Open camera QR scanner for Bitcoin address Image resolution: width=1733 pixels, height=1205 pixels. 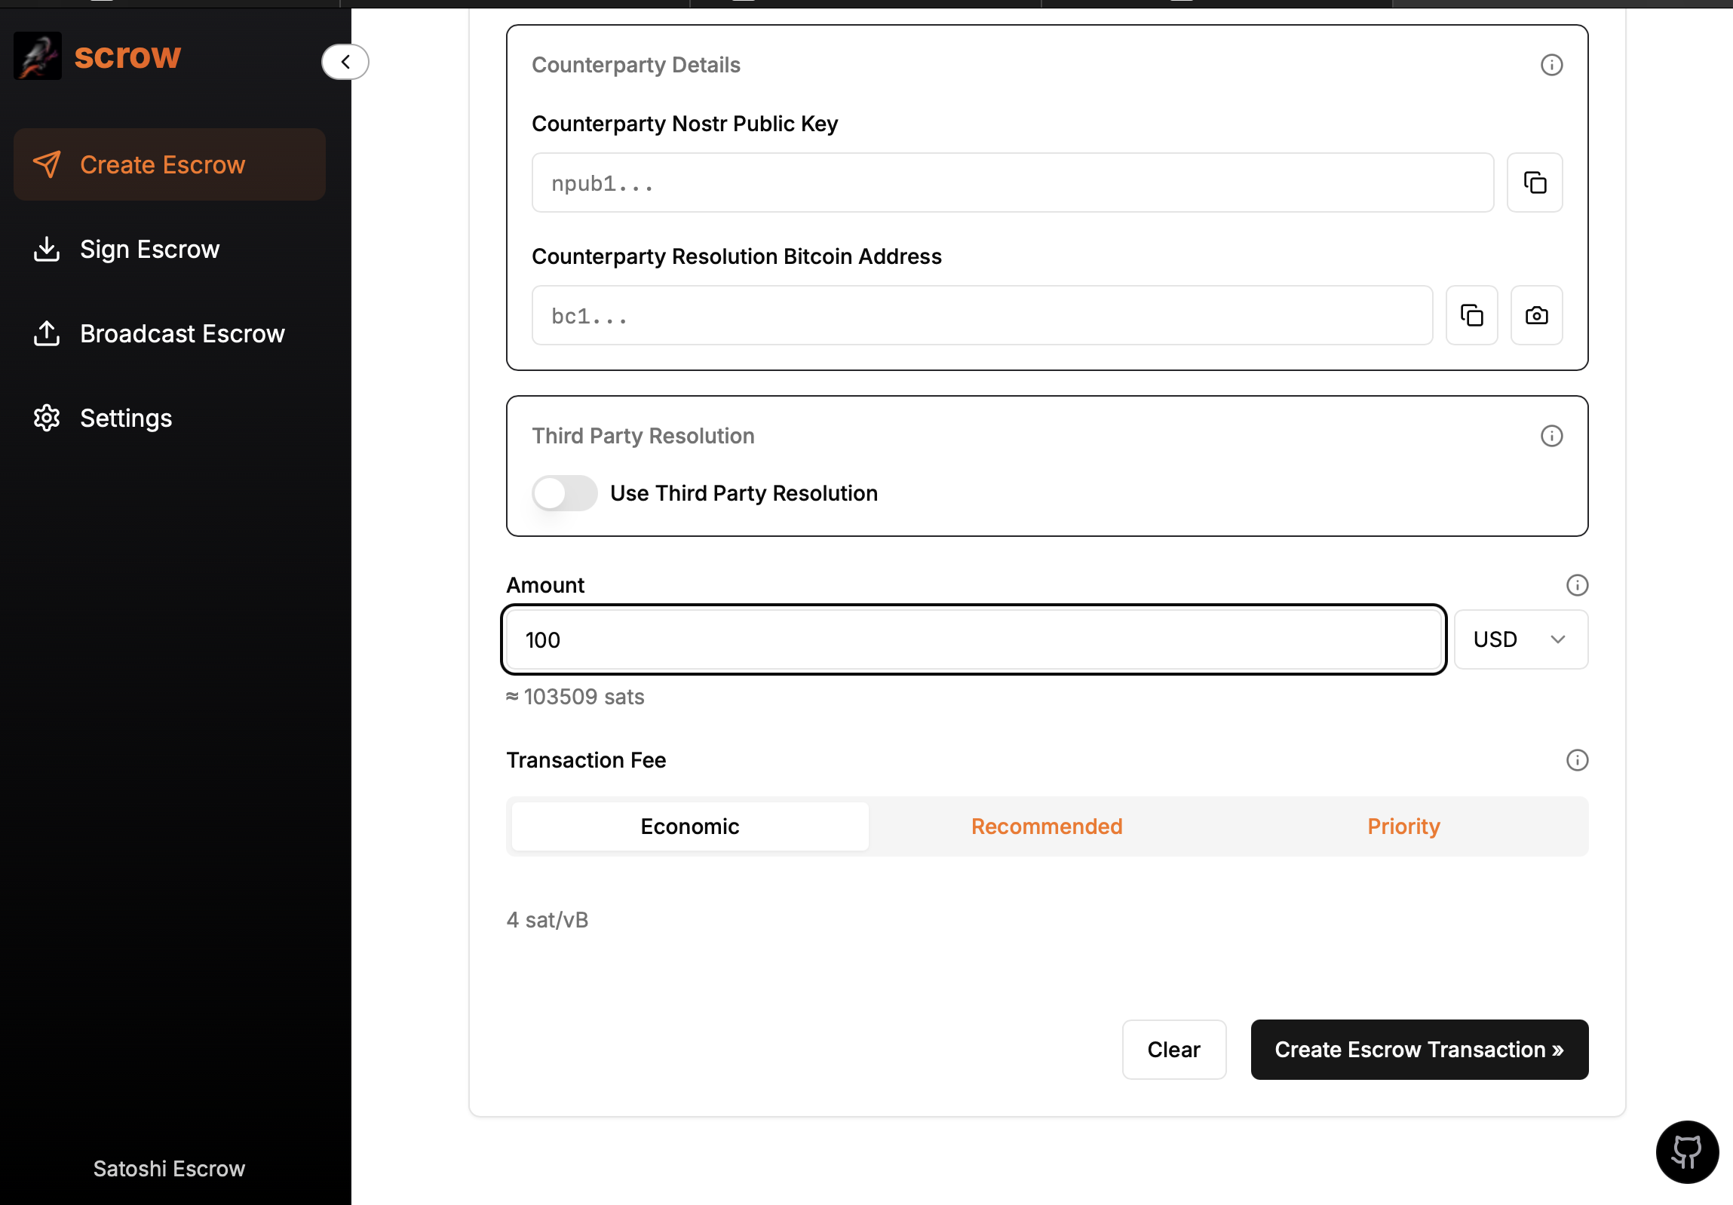click(1536, 315)
